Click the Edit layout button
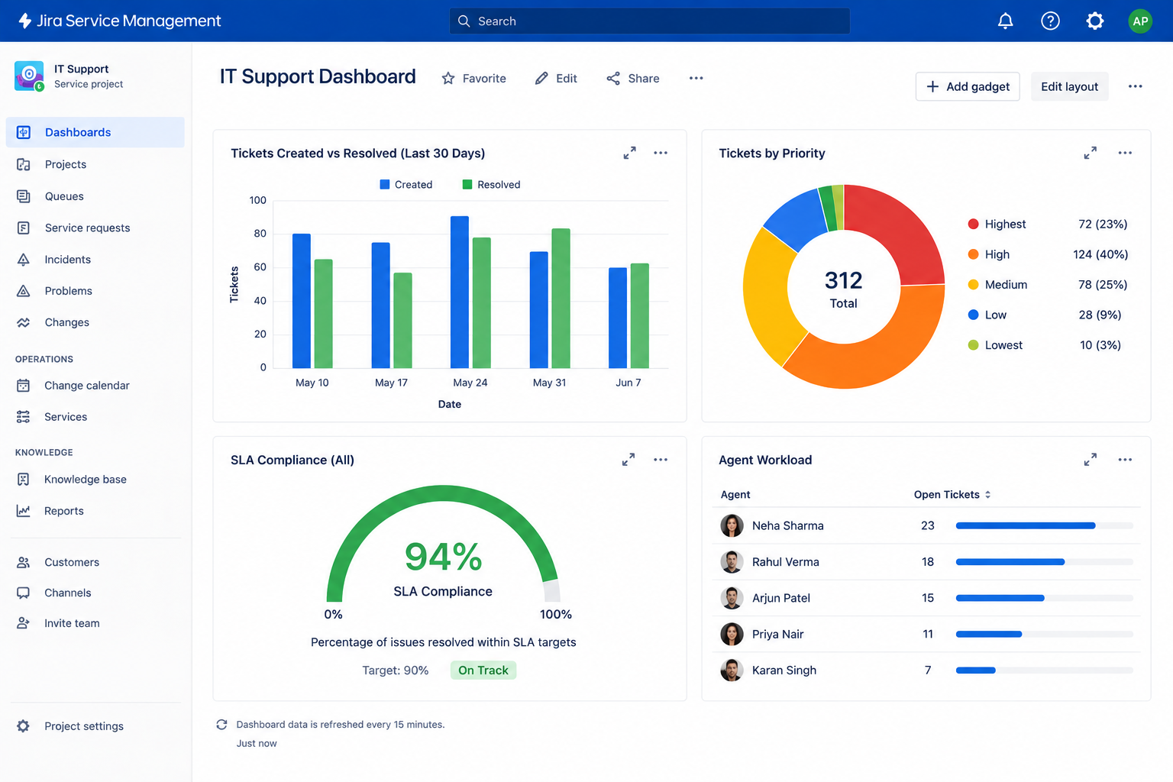Image resolution: width=1173 pixels, height=782 pixels. [1069, 86]
